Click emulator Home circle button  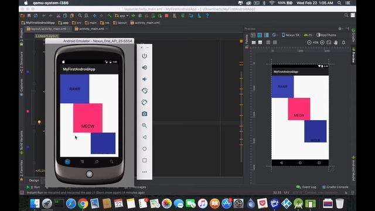pos(145,149)
